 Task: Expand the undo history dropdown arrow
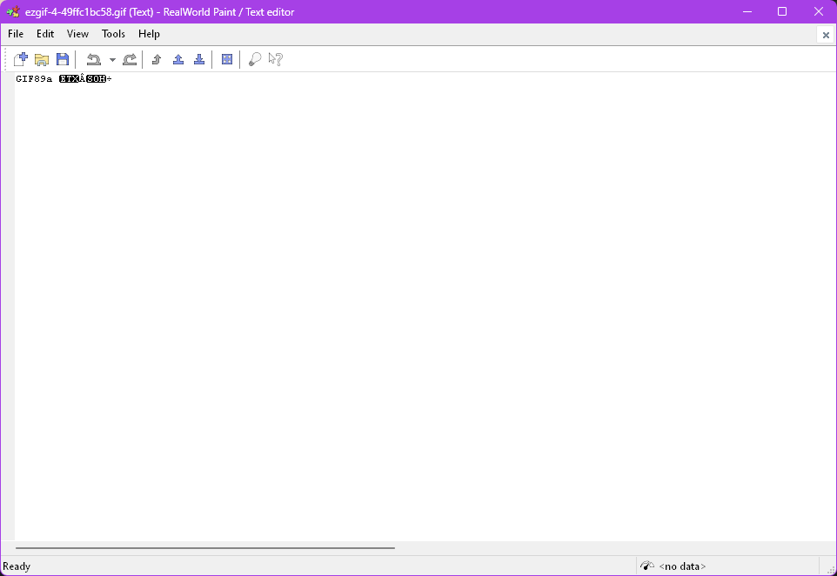pos(112,60)
